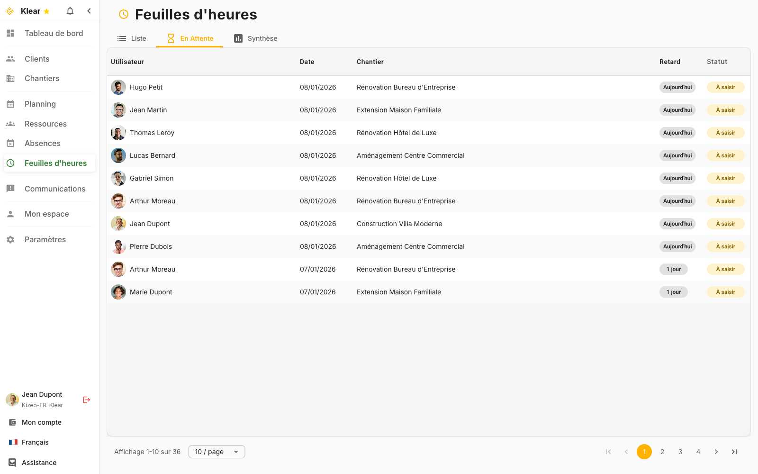Image resolution: width=758 pixels, height=474 pixels.
Task: Go to the next page arrow
Action: (716, 452)
